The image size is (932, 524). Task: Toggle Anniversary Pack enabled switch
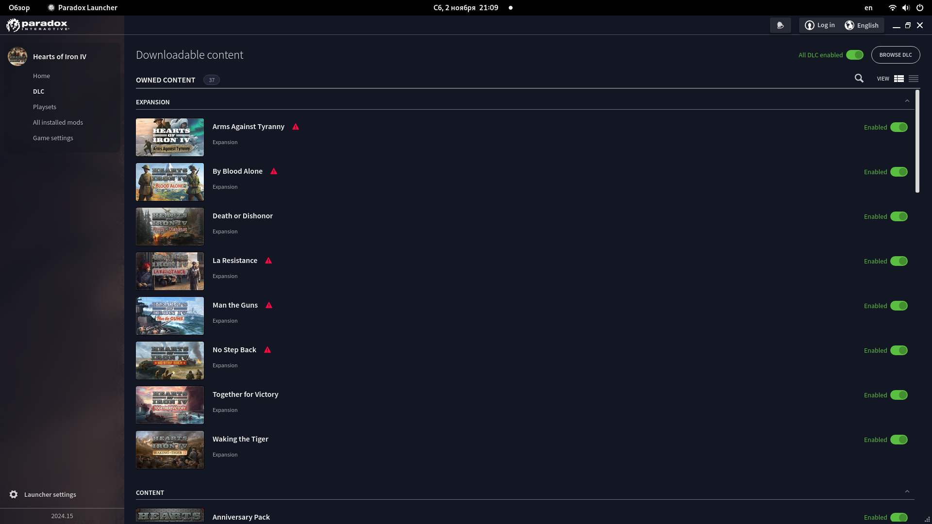pyautogui.click(x=899, y=517)
